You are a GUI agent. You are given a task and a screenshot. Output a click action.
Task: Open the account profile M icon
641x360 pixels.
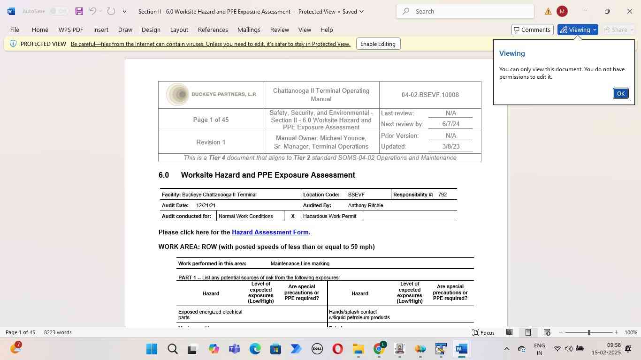pos(562,11)
